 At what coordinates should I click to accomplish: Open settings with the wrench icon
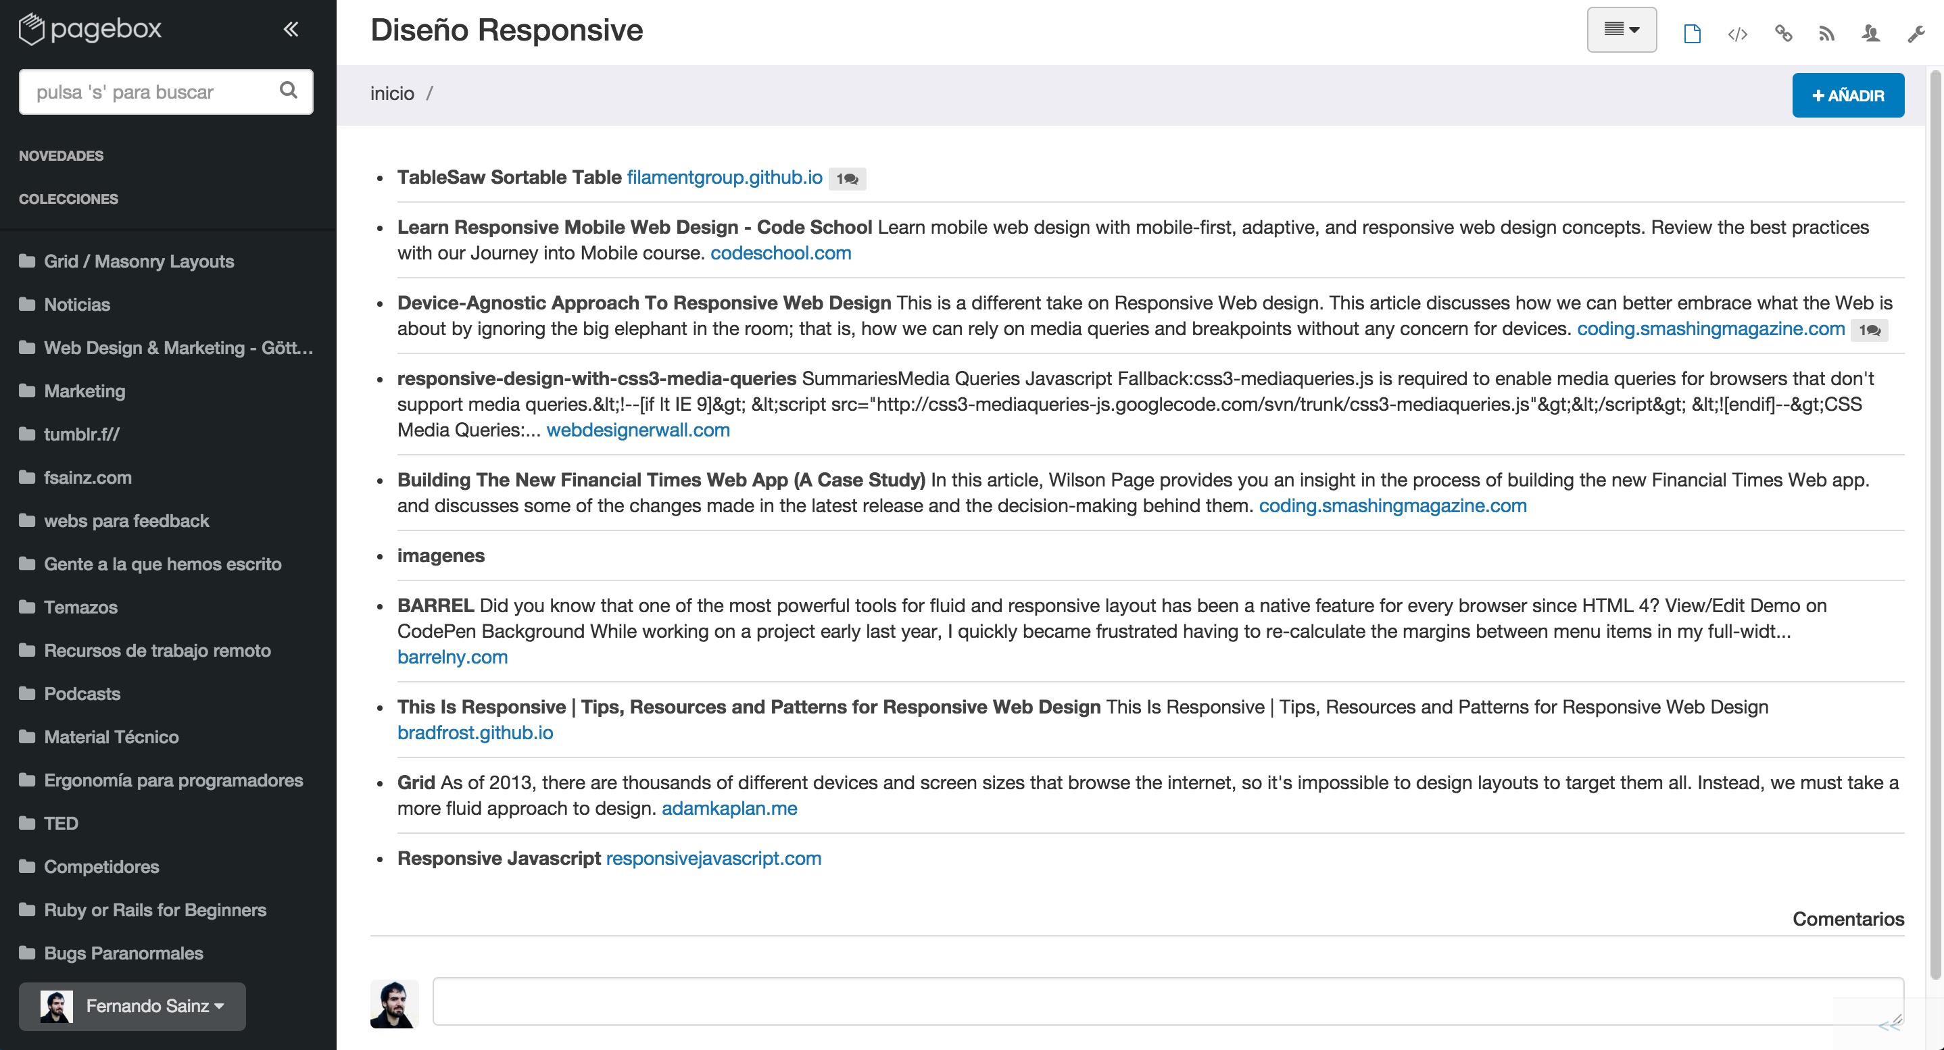pos(1916,34)
